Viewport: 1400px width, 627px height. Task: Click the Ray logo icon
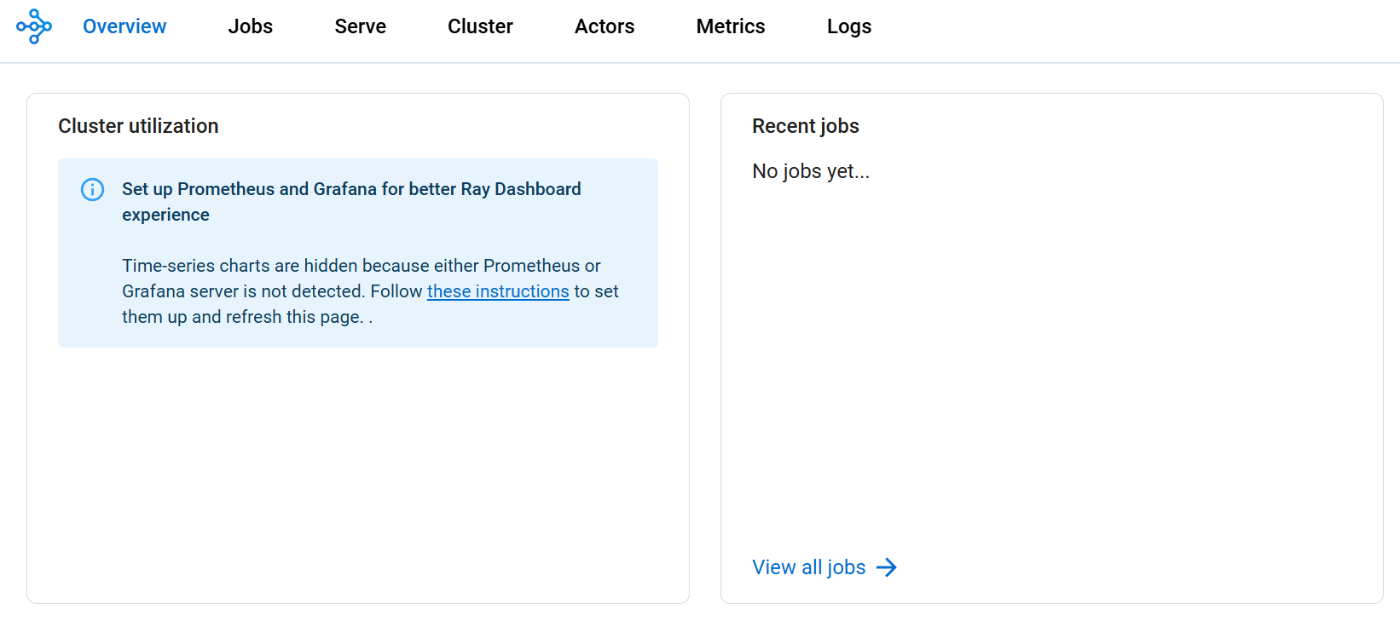[x=34, y=26]
